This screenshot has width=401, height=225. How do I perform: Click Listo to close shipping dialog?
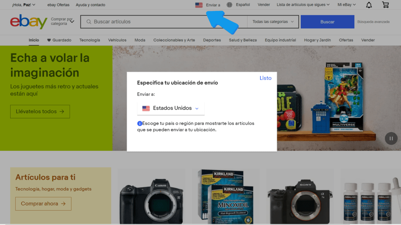(266, 78)
